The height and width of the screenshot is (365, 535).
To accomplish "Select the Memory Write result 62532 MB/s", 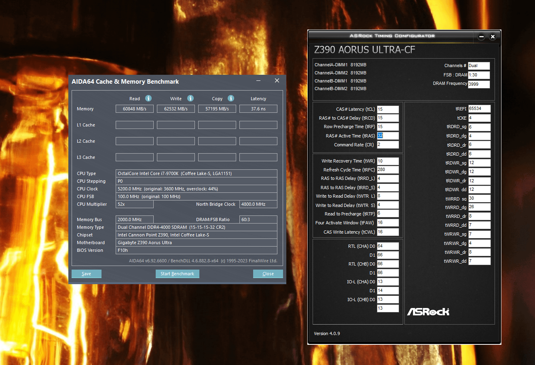I will click(176, 109).
